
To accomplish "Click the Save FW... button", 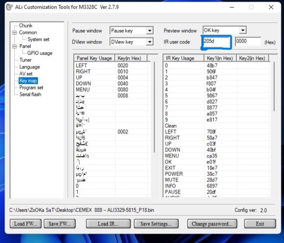I will [x=59, y=224].
